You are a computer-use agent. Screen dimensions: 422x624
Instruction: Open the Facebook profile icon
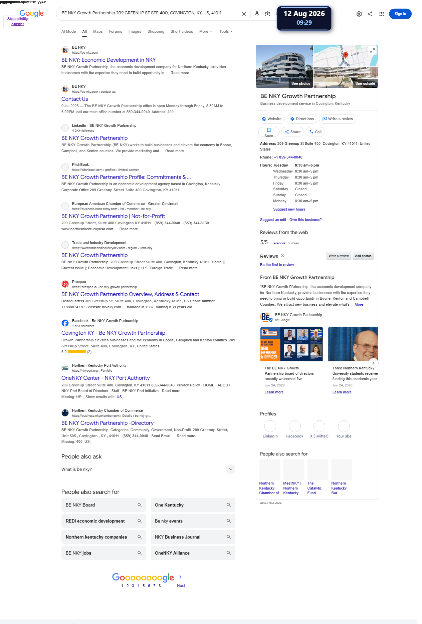pos(295,426)
